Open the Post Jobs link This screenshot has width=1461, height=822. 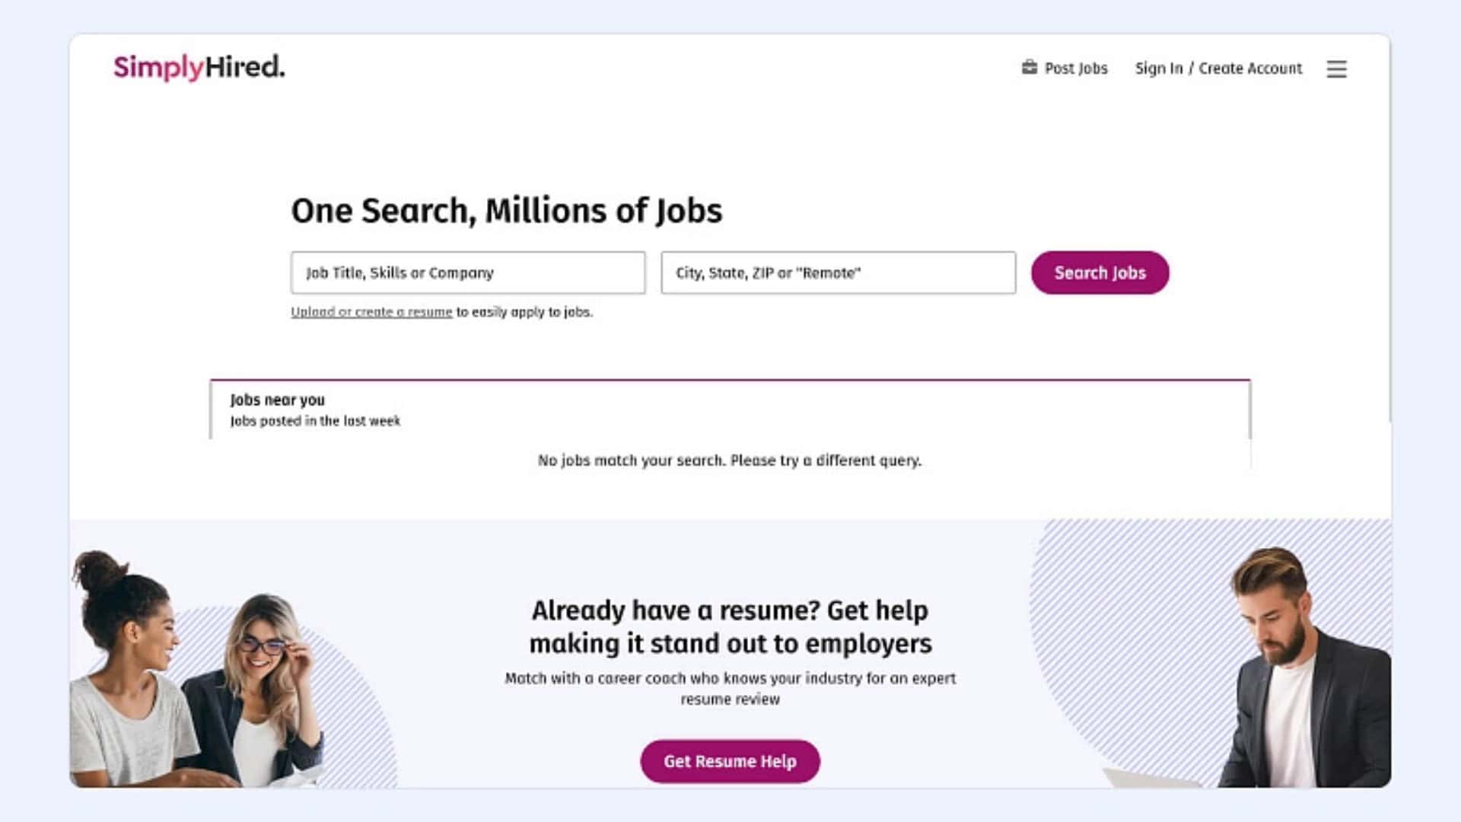1075,68
